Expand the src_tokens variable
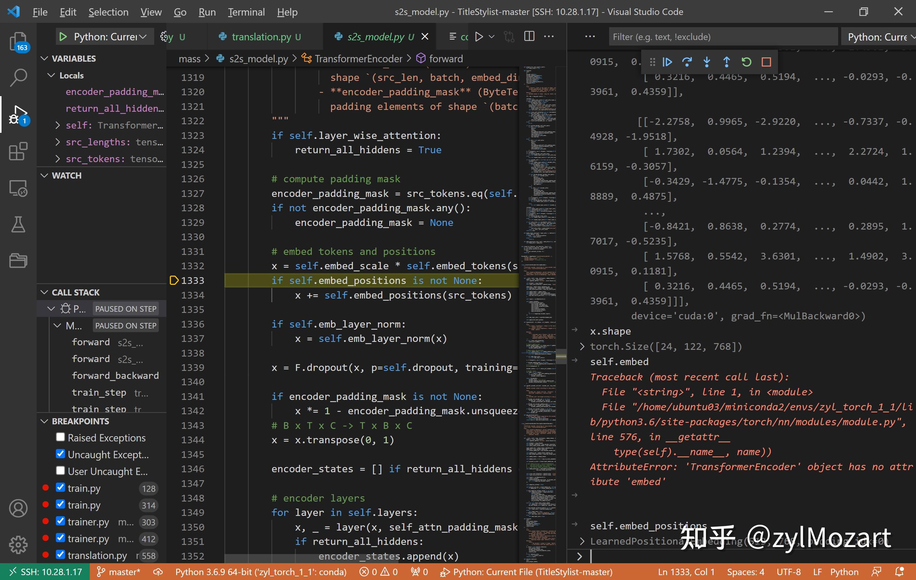The image size is (916, 580). tap(58, 159)
